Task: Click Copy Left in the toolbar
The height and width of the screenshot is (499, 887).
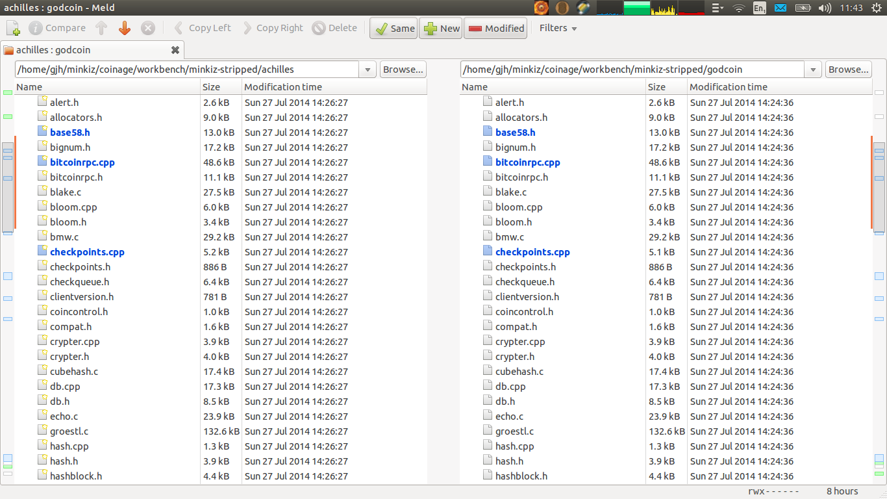Action: pos(202,28)
